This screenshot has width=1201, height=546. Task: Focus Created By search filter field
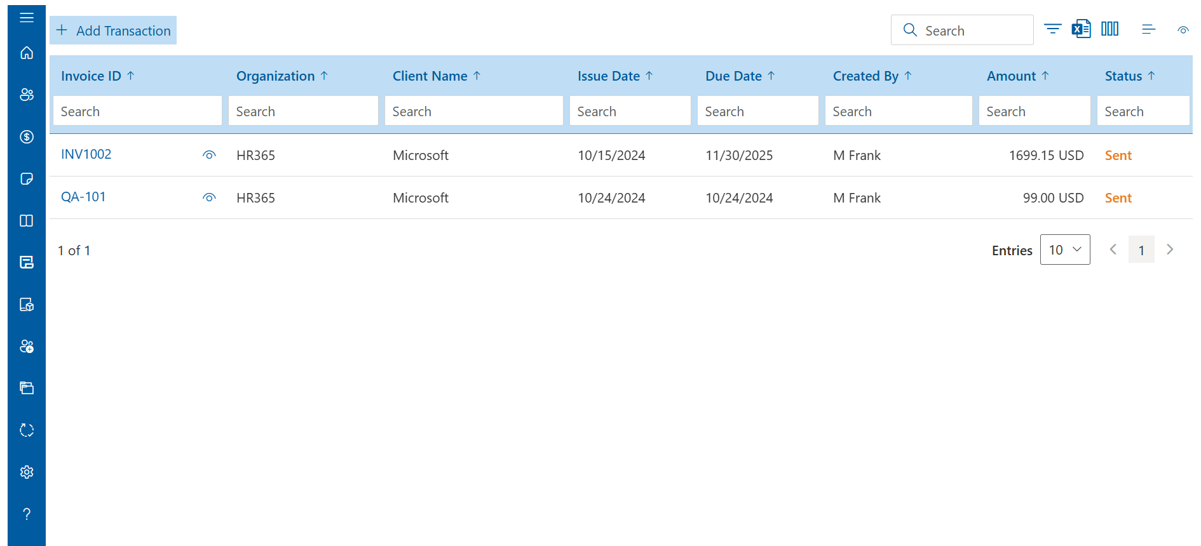point(899,111)
